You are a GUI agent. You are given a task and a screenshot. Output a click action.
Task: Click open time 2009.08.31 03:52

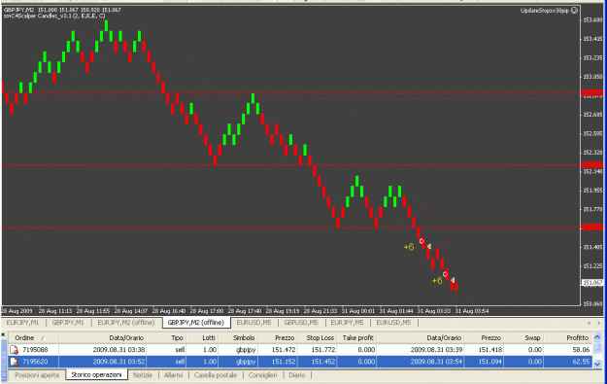tap(118, 362)
